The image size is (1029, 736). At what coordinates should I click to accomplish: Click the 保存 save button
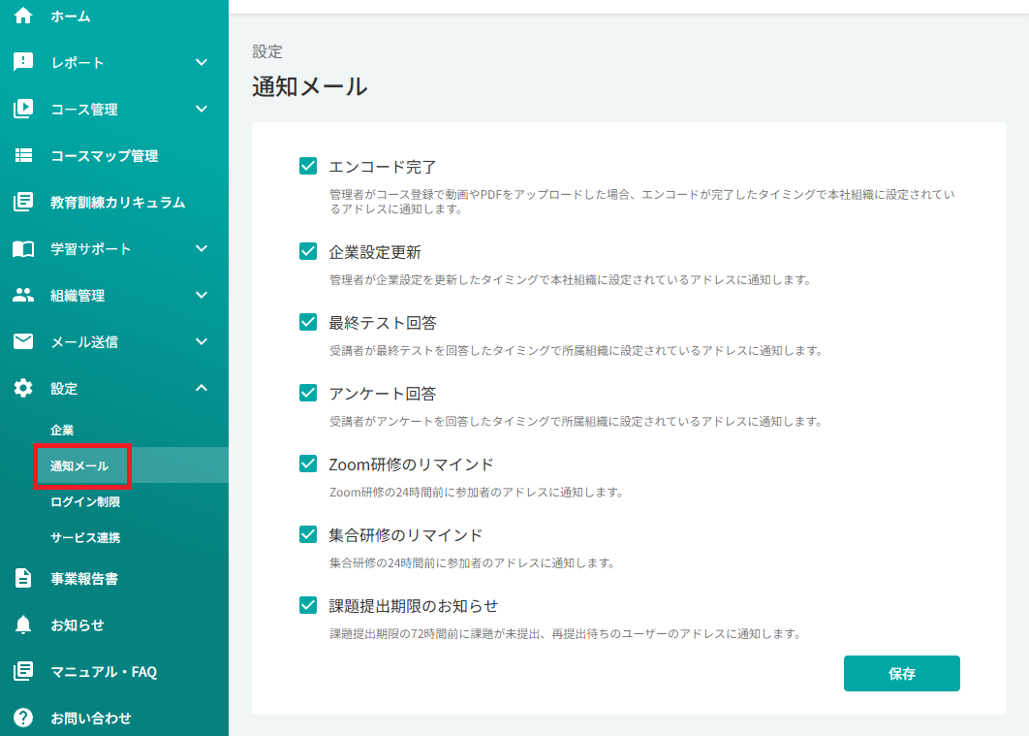click(x=902, y=673)
